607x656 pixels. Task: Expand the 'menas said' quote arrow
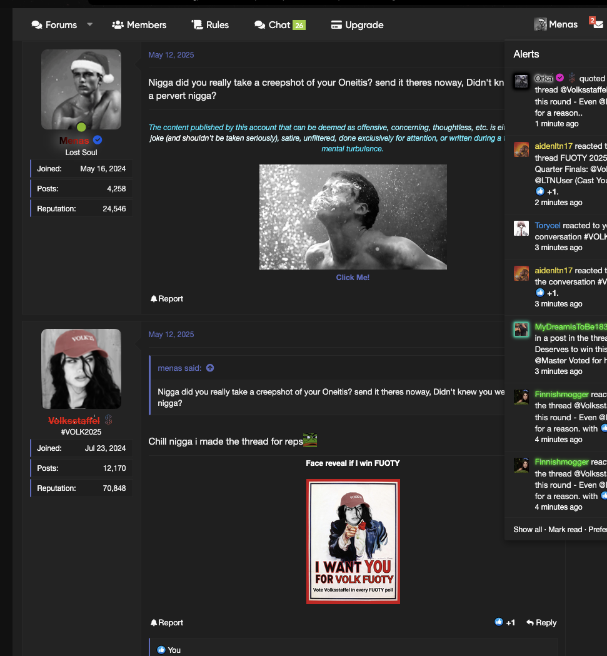[210, 368]
